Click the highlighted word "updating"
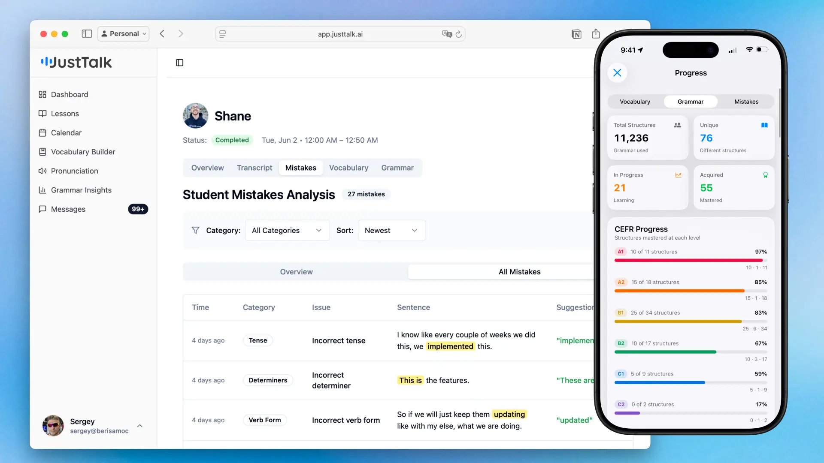The width and height of the screenshot is (824, 463). click(x=509, y=414)
